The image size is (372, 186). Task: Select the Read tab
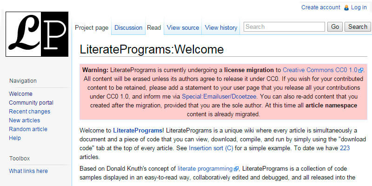154,28
